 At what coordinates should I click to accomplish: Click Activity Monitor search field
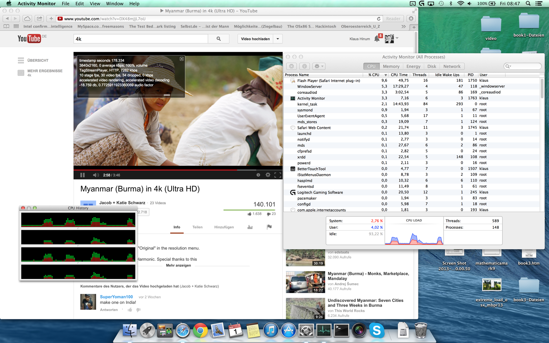523,66
